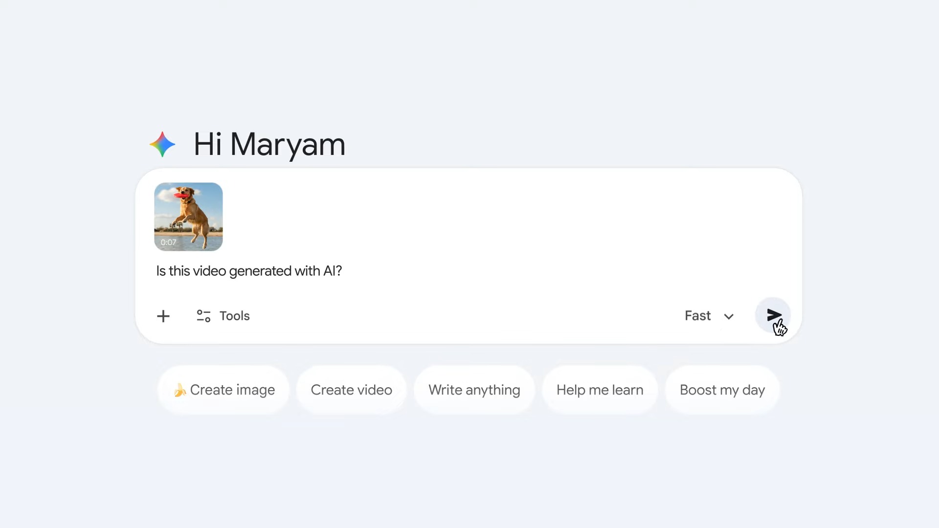
Task: Click the sliders icon next to Tools
Action: [x=203, y=316]
